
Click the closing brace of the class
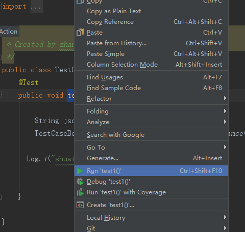coord(3,222)
